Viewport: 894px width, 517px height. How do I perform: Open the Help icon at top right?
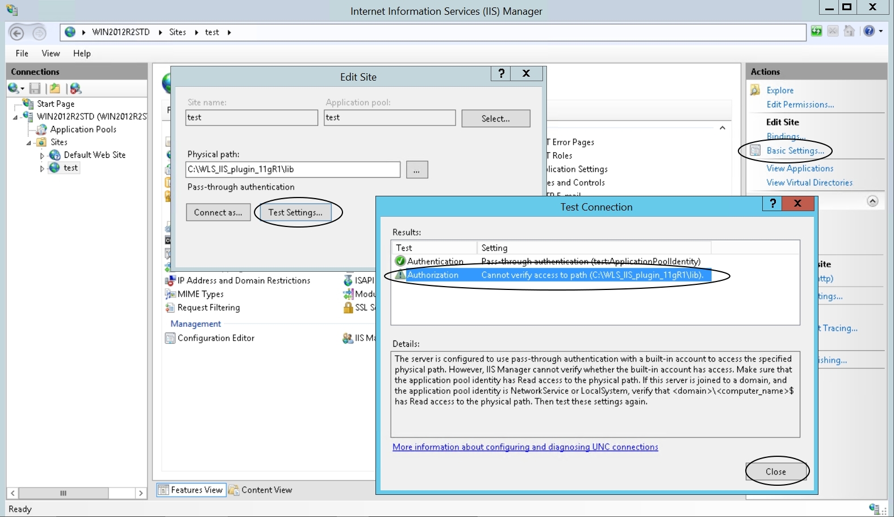point(869,32)
